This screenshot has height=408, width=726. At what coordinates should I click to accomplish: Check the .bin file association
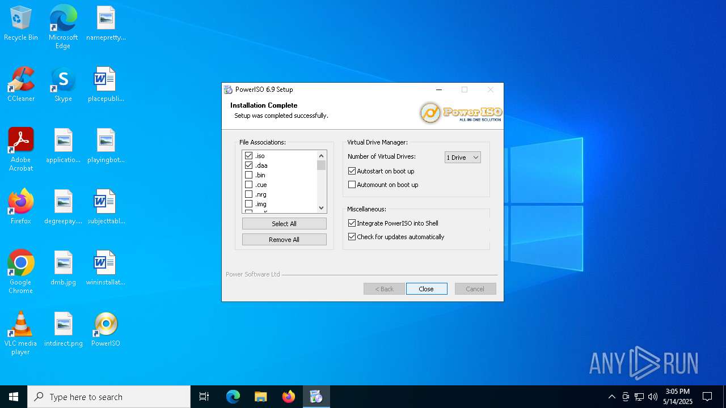[x=248, y=175]
